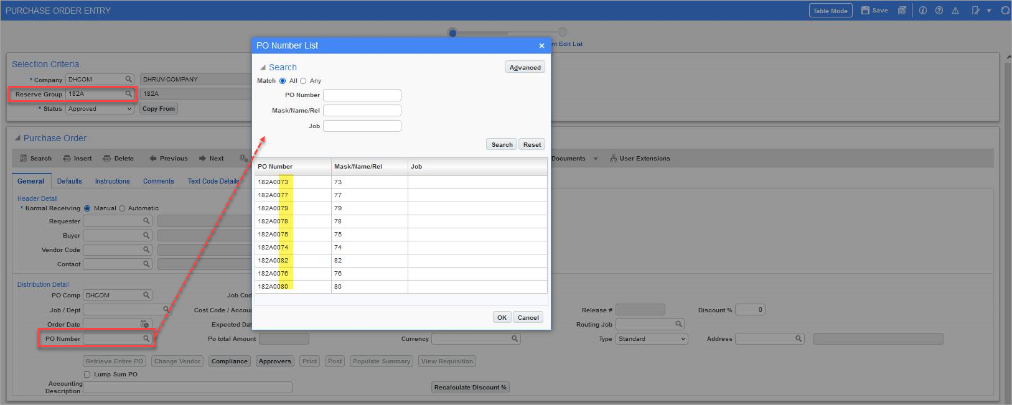This screenshot has height=405, width=1012.
Task: Open the Documents dropdown arrow
Action: tap(596, 159)
